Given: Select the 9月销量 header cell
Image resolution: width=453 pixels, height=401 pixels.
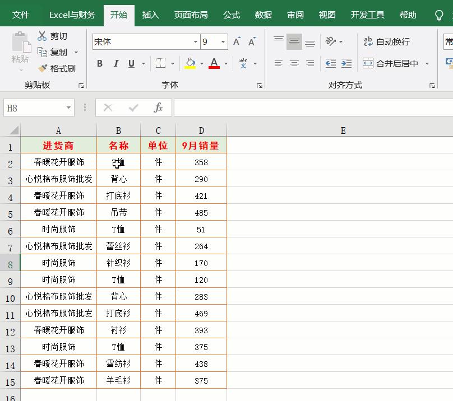Looking at the screenshot, I should (x=201, y=145).
